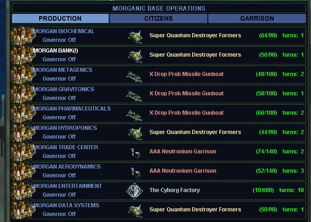The image size is (311, 222).
Task: Select the Production tab
Action: click(60, 19)
